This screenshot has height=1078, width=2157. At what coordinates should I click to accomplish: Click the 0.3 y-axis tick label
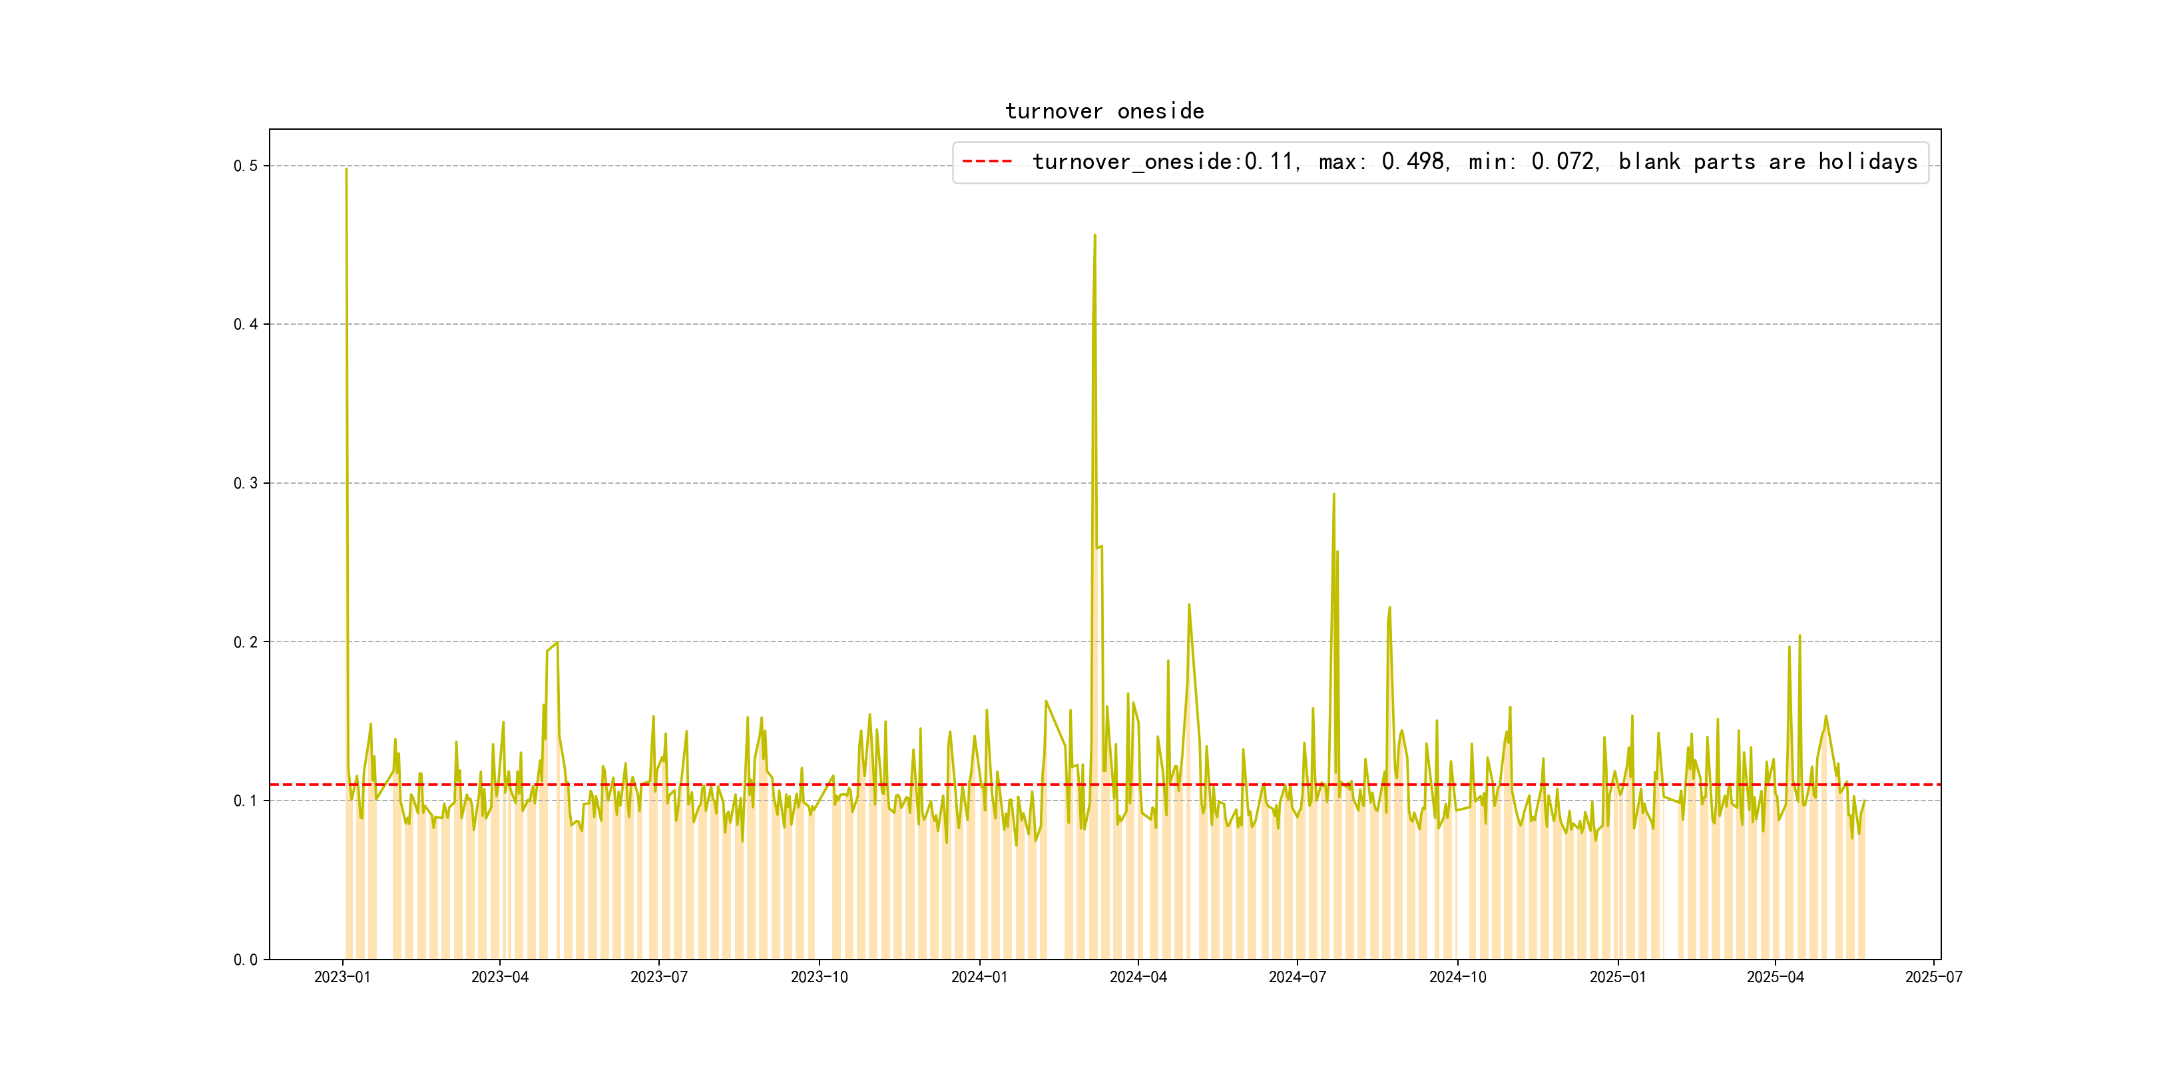click(246, 483)
